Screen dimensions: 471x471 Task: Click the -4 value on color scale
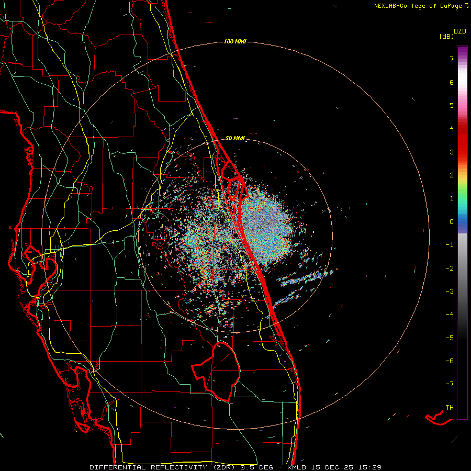pyautogui.click(x=450, y=315)
